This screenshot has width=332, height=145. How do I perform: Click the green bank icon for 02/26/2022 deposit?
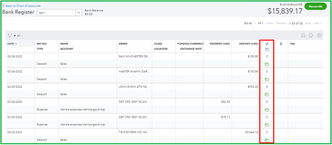click(x=267, y=80)
